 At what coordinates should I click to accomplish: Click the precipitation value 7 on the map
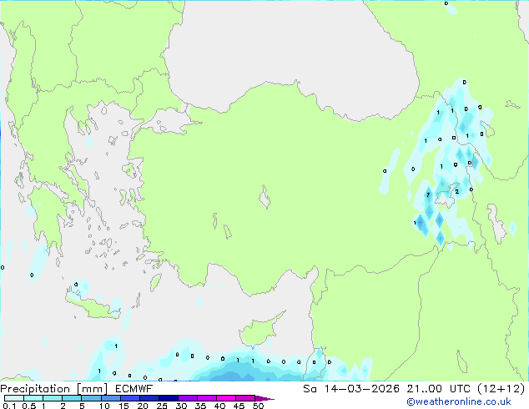[428, 194]
